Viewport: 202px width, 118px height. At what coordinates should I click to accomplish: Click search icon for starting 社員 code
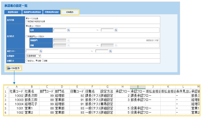click(x=68, y=30)
